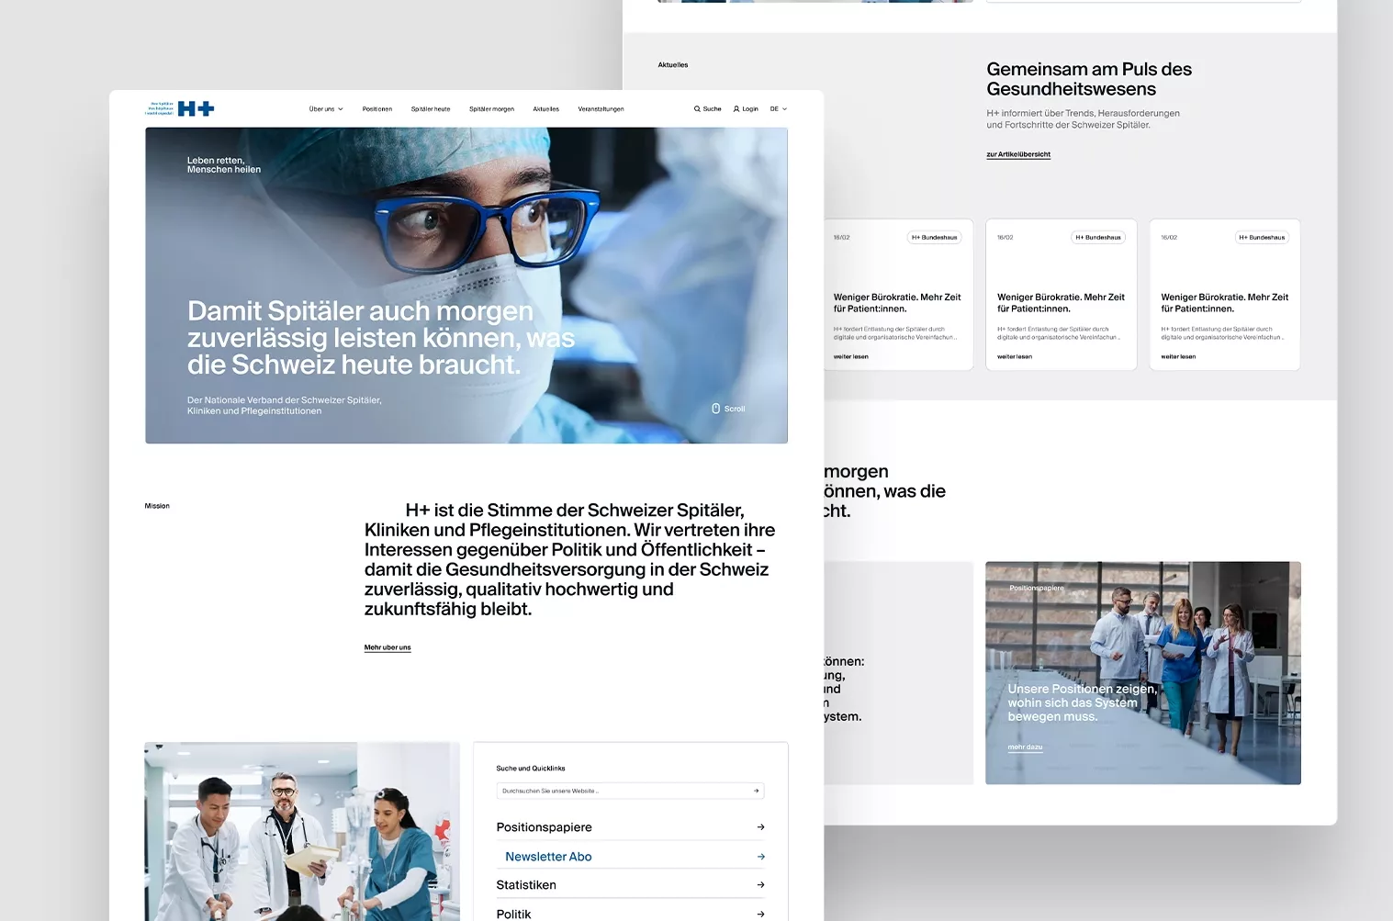This screenshot has width=1393, height=921.
Task: Click the Login user icon
Action: pyautogui.click(x=736, y=109)
